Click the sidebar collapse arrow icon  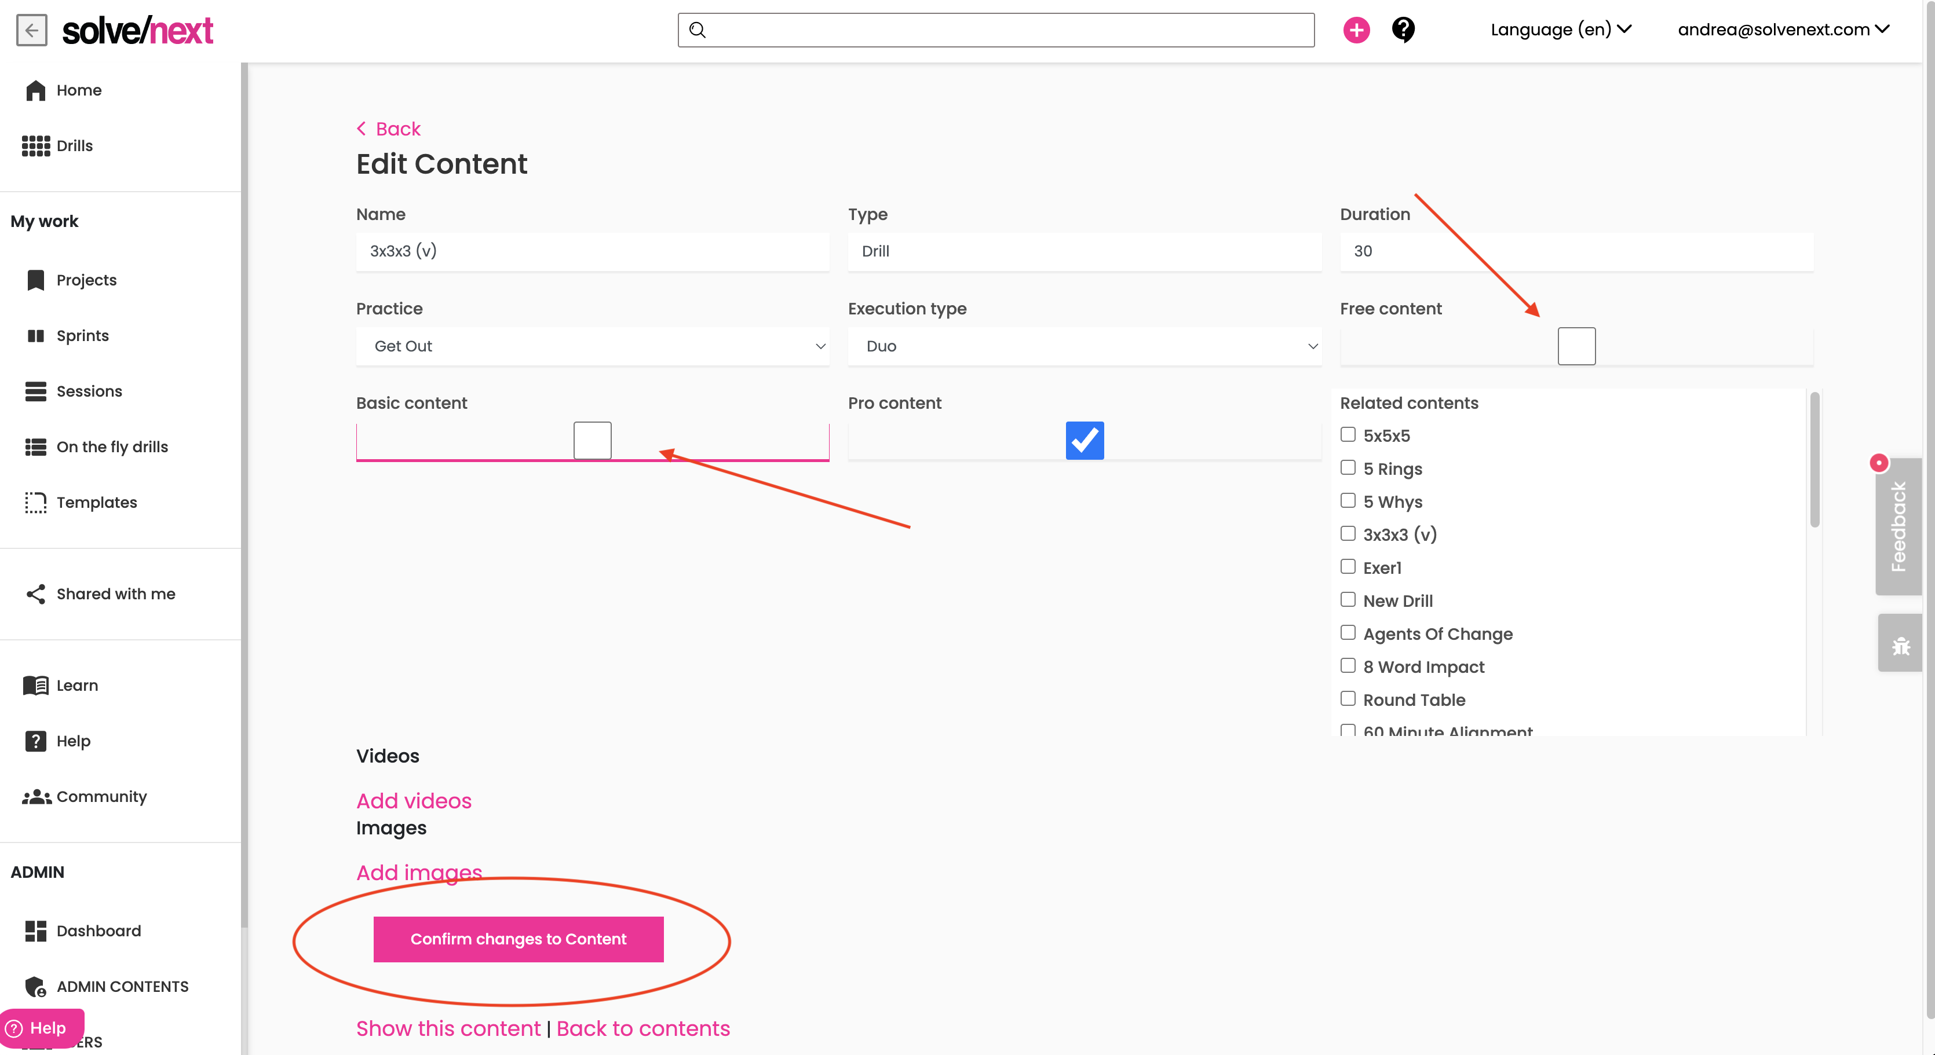tap(31, 30)
